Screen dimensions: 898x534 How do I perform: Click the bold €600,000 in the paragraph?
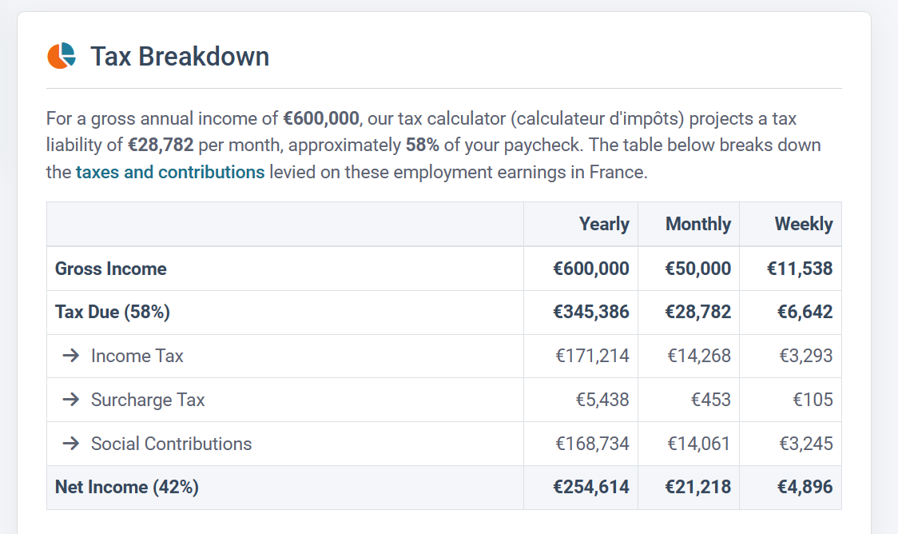click(321, 119)
